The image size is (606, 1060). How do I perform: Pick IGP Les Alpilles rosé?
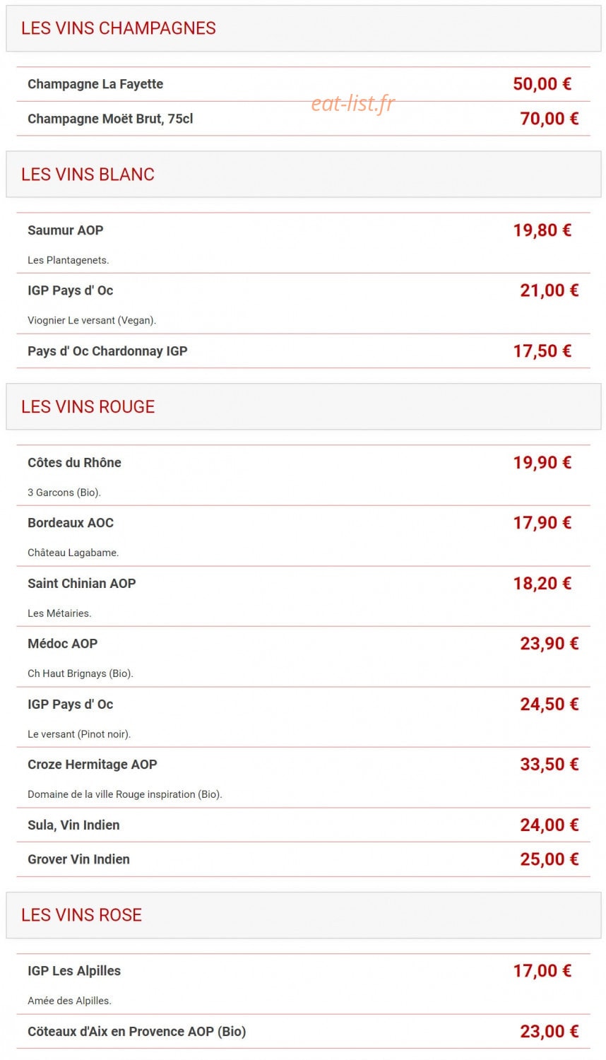point(74,971)
